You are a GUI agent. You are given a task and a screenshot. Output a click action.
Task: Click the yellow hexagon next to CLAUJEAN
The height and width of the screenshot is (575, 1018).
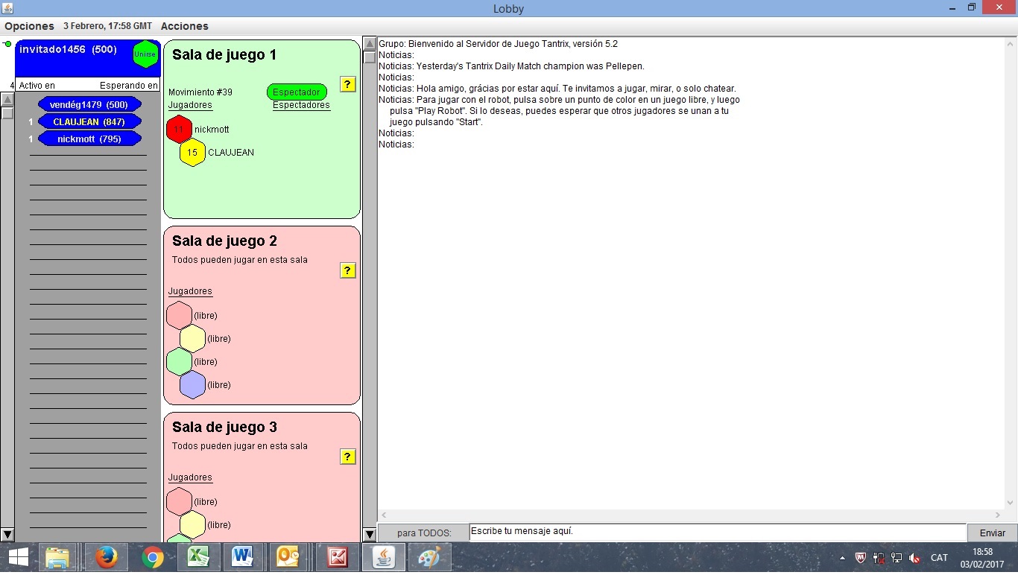pyautogui.click(x=192, y=153)
